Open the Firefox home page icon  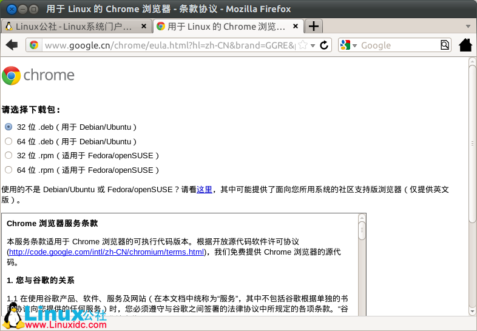tap(465, 45)
